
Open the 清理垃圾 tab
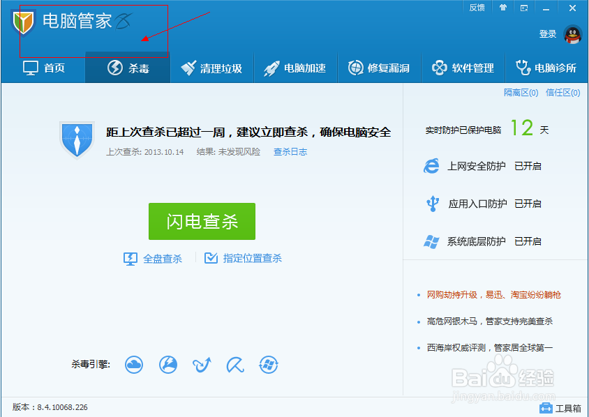tap(211, 68)
